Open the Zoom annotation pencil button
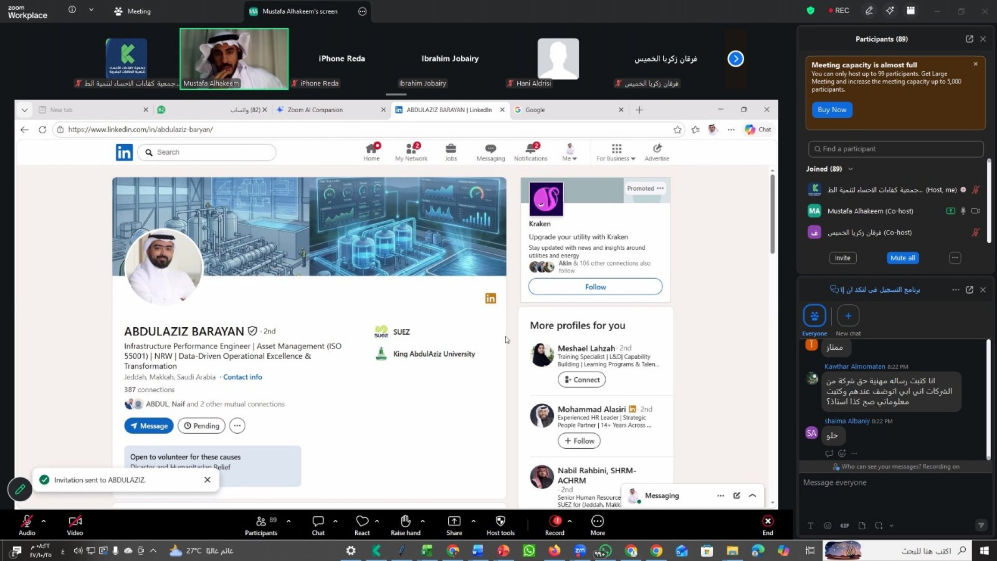This screenshot has height=561, width=997. pyautogui.click(x=869, y=11)
